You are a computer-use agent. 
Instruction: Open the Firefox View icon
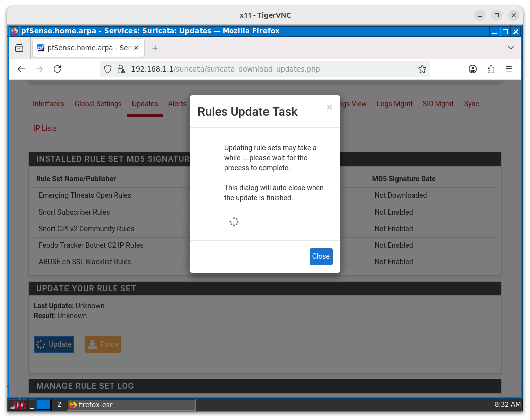pos(19,48)
